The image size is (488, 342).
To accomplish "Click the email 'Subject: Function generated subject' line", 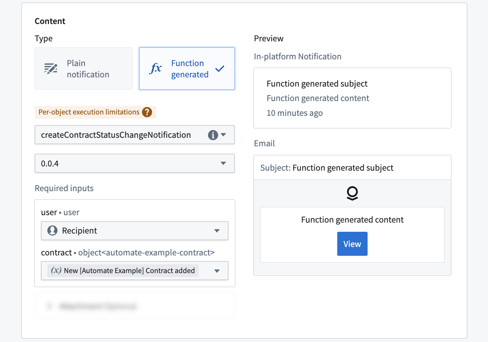I will 327,168.
